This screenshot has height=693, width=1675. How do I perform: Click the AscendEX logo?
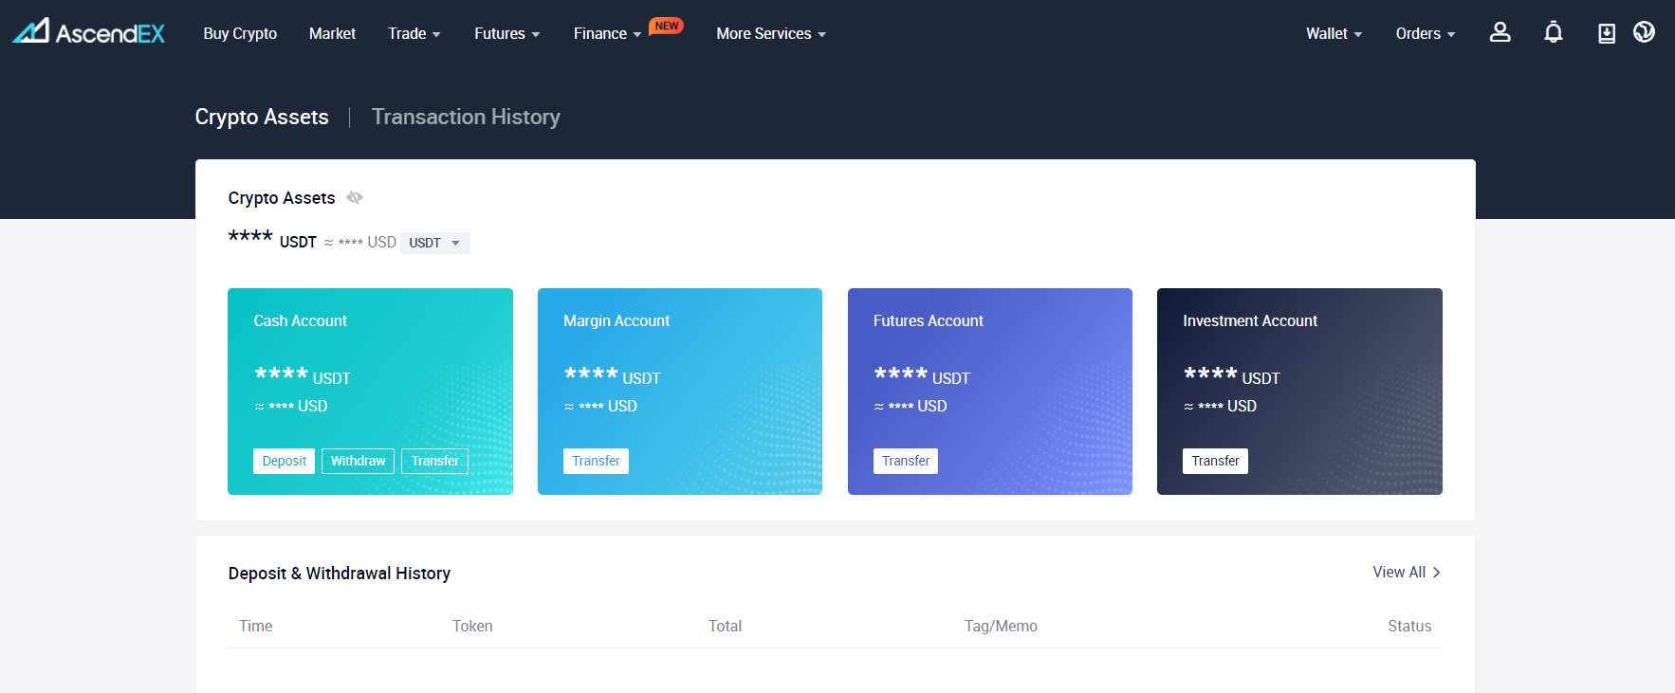88,32
